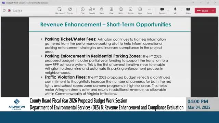
Task: Leave the meeting
Action: 203,11
